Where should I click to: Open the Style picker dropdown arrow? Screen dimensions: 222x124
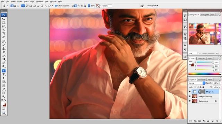pos(101,6)
